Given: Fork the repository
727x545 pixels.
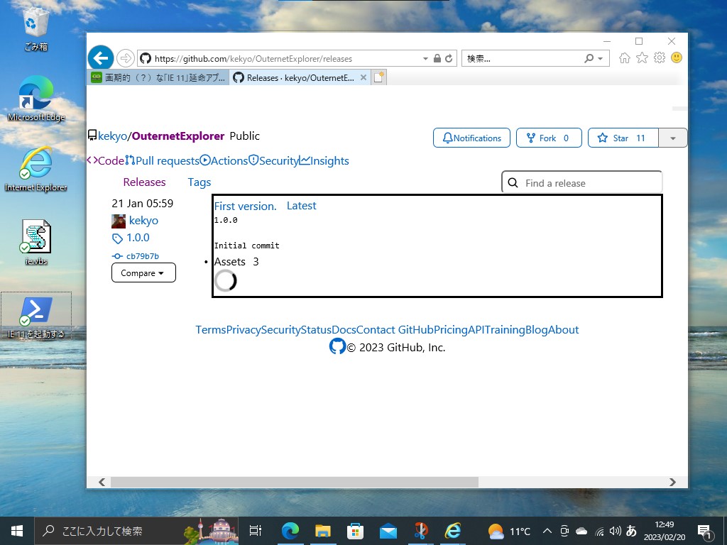Looking at the screenshot, I should (549, 138).
